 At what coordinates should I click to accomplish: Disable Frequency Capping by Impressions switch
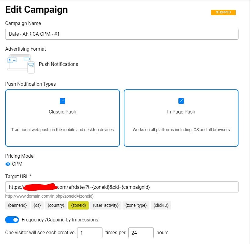12,220
